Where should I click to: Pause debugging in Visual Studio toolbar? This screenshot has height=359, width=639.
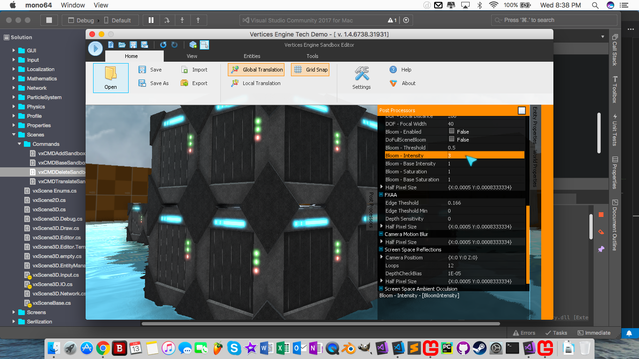[x=151, y=20]
